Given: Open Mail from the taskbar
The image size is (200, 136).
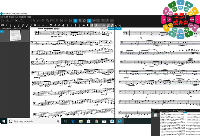Looking at the screenshot, I should click(104, 121).
